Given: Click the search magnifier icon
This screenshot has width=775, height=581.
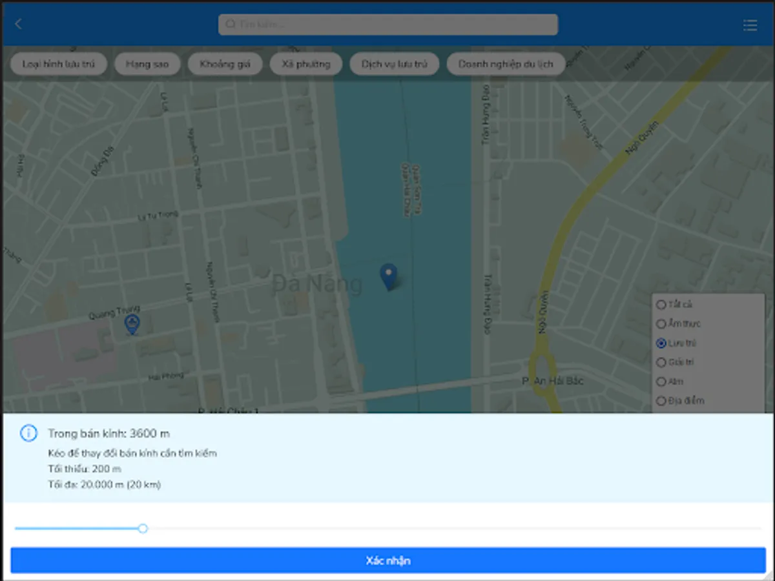Looking at the screenshot, I should [x=231, y=25].
